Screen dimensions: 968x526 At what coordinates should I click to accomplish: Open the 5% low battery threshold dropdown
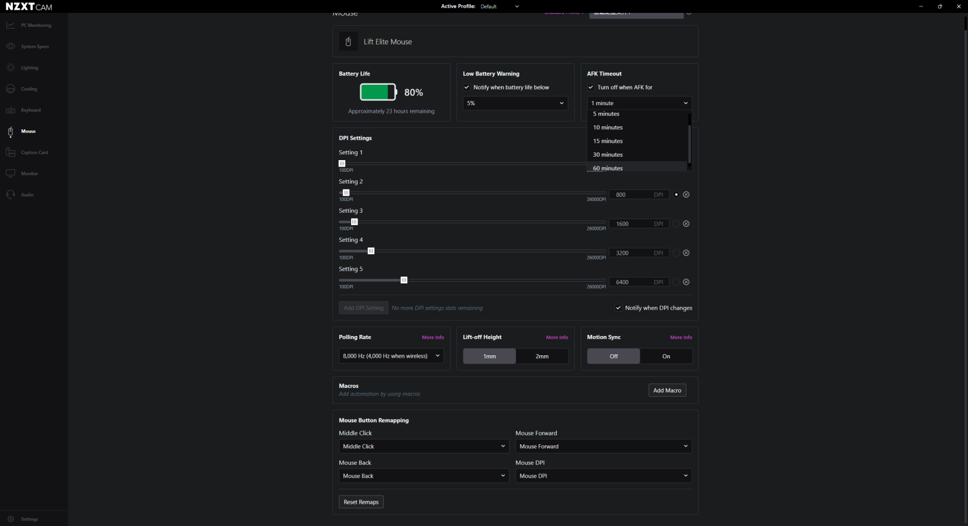(515, 103)
